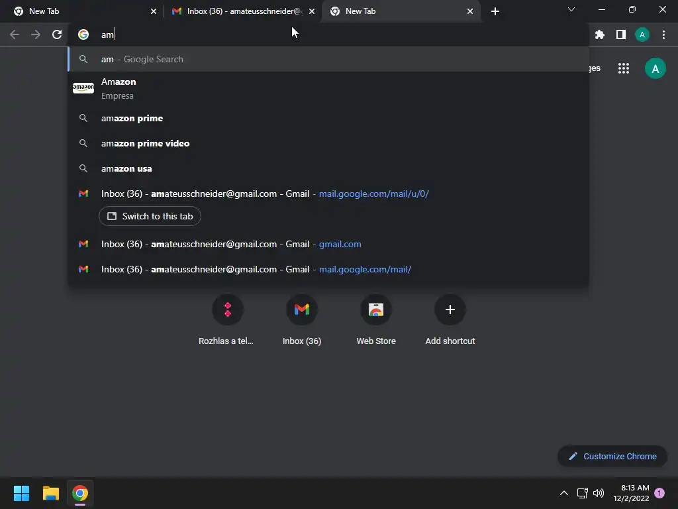Open the Windows Start menu
Viewport: 678px width, 509px height.
coord(21,493)
